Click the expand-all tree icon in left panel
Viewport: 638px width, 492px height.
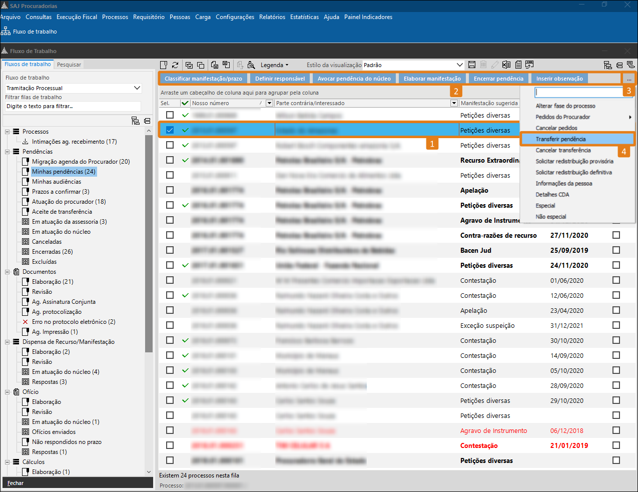(136, 121)
